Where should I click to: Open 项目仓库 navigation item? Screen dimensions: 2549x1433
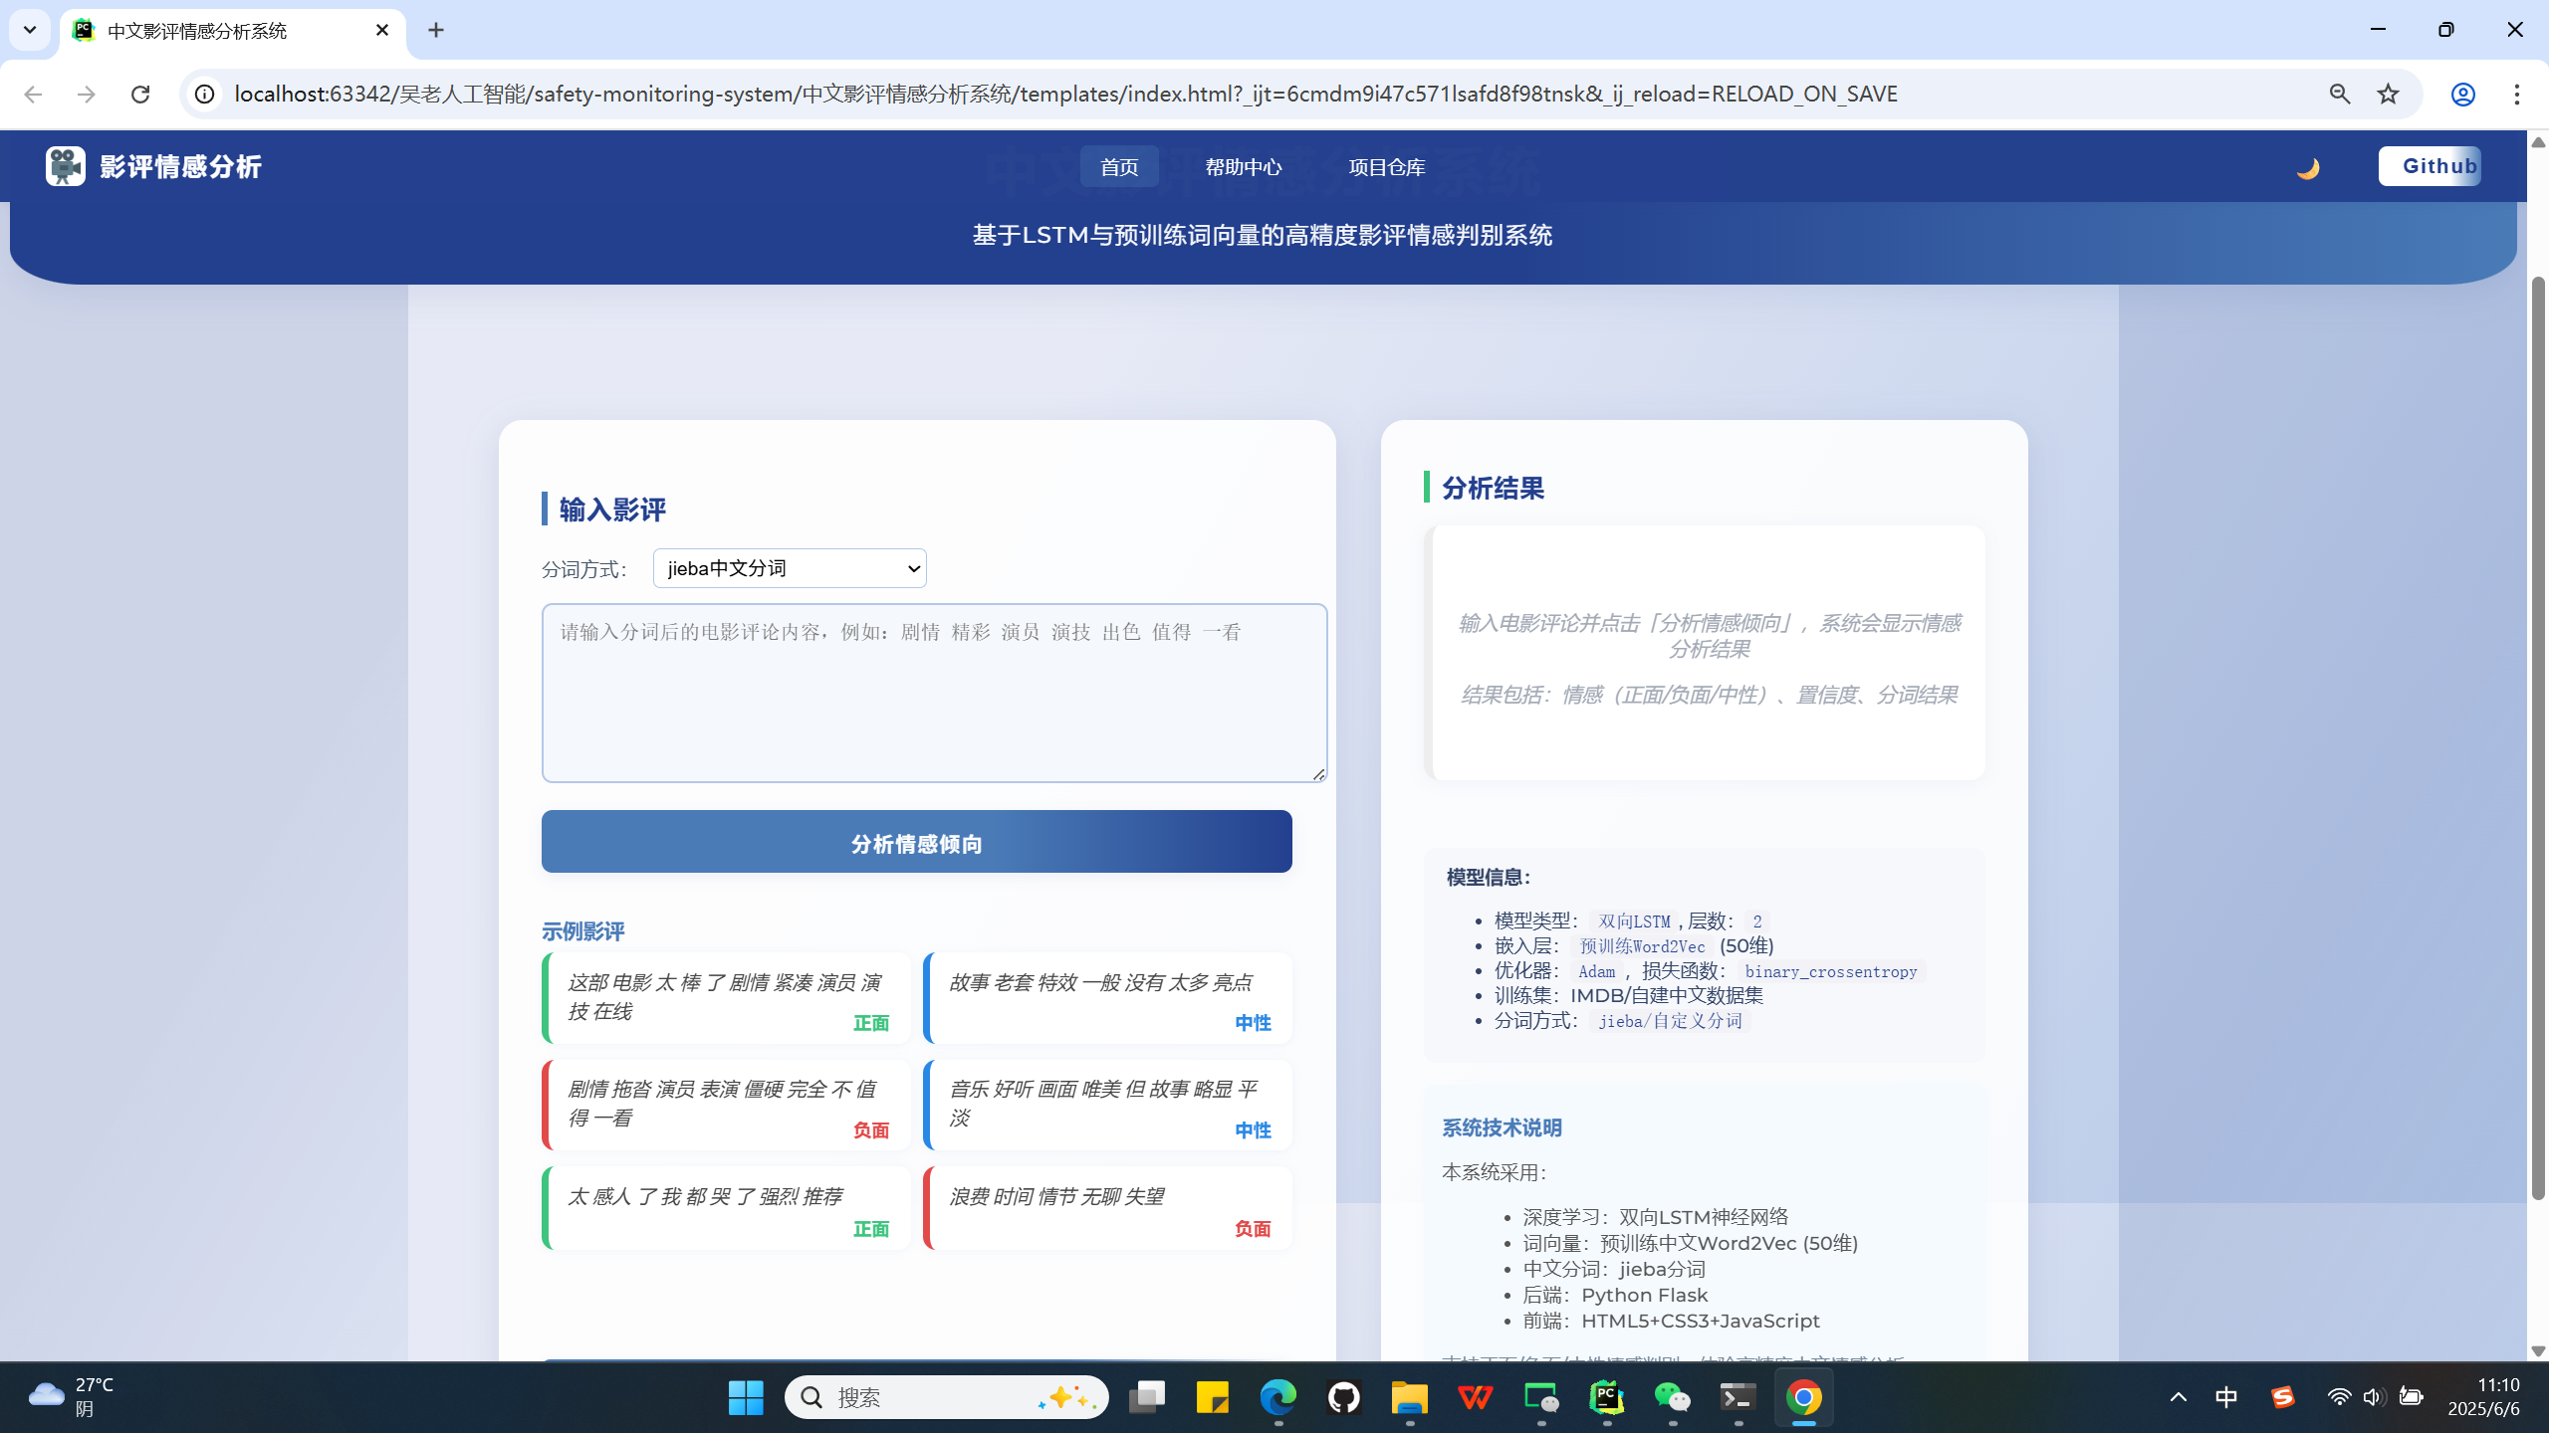click(1386, 167)
